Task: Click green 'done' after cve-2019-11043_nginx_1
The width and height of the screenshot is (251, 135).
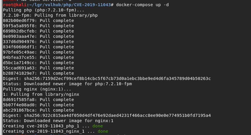Action: [103, 131]
